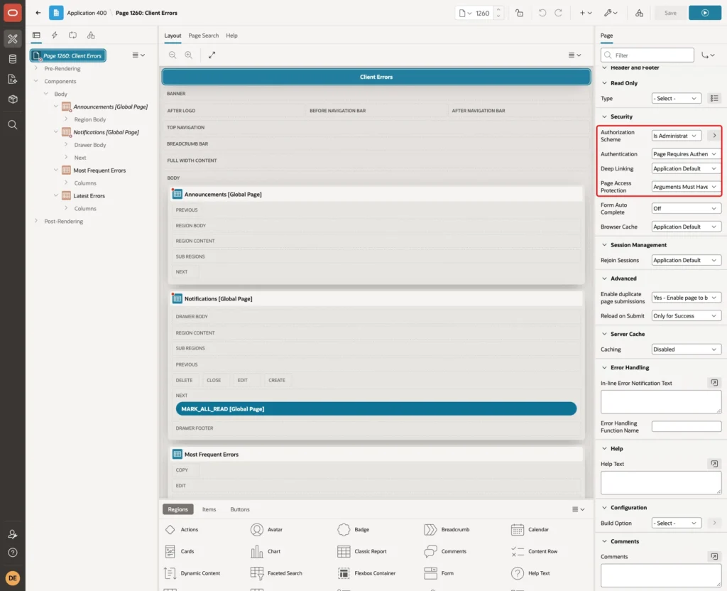
Task: Open Team Development sidebar icon
Action: tap(13, 79)
